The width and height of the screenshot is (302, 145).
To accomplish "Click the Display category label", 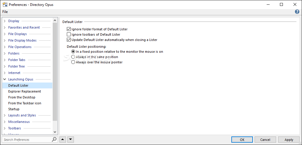I will (x=14, y=21).
